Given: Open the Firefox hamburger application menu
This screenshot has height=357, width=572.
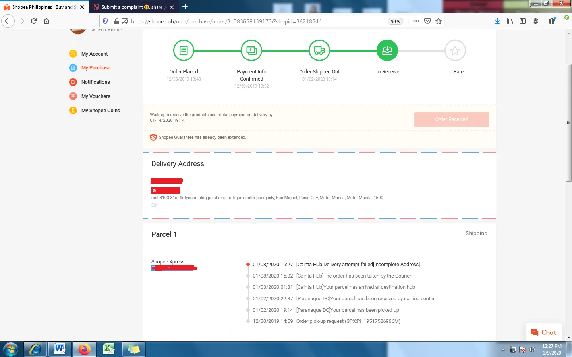Looking at the screenshot, I should point(564,21).
